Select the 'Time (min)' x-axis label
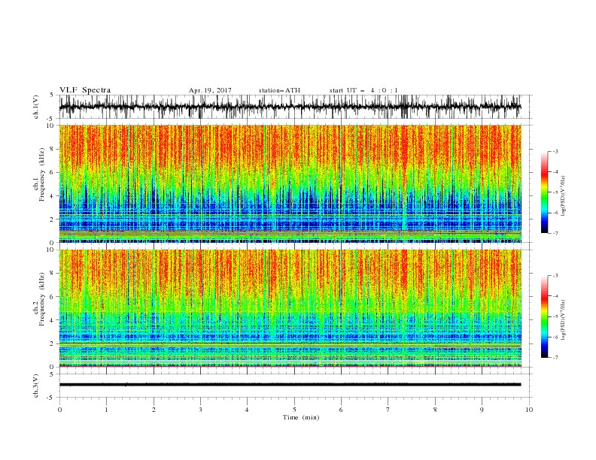Image resolution: width=596 pixels, height=460 pixels. pos(301,417)
